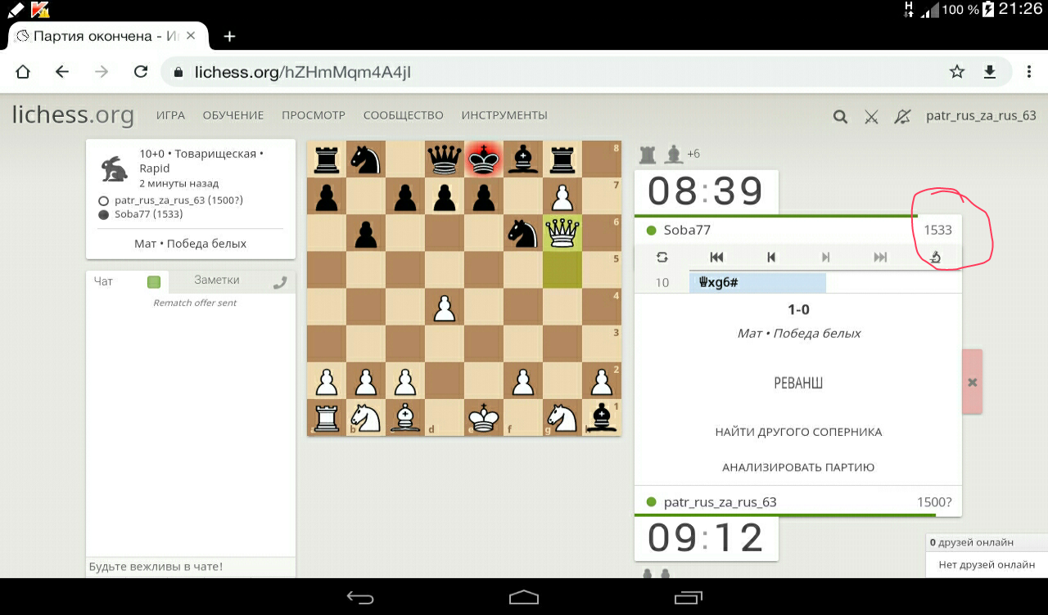Open patr_rus_za_rus_63 user menu
The width and height of the screenshot is (1048, 615).
click(981, 115)
